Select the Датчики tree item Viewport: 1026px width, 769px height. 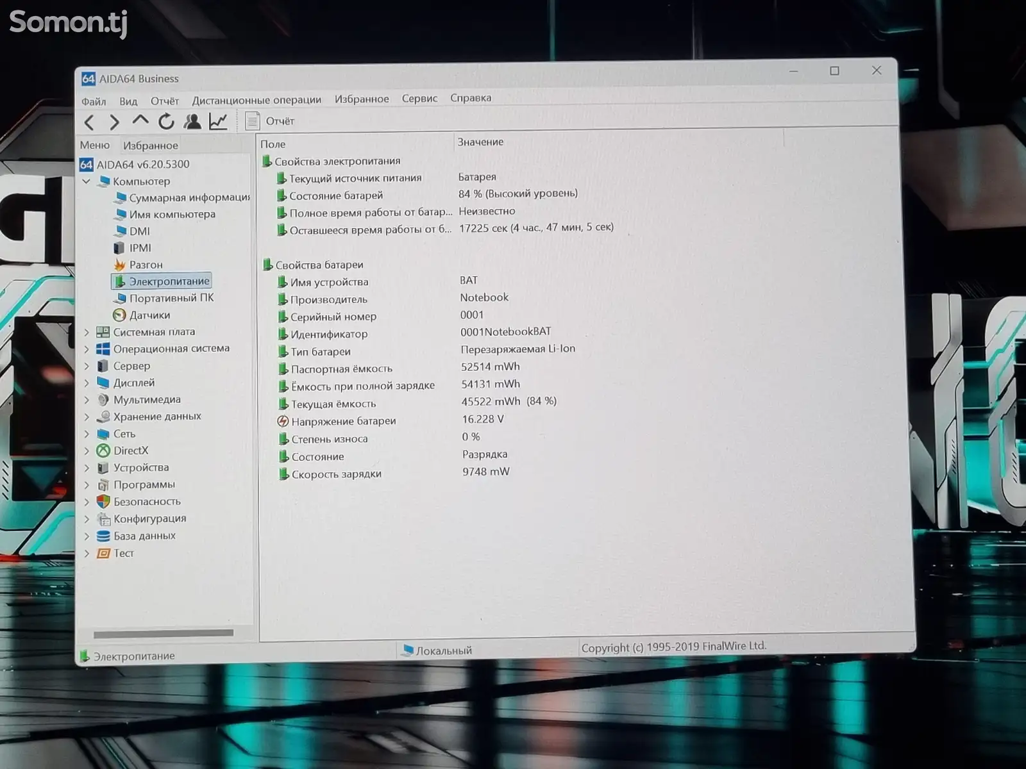(141, 315)
